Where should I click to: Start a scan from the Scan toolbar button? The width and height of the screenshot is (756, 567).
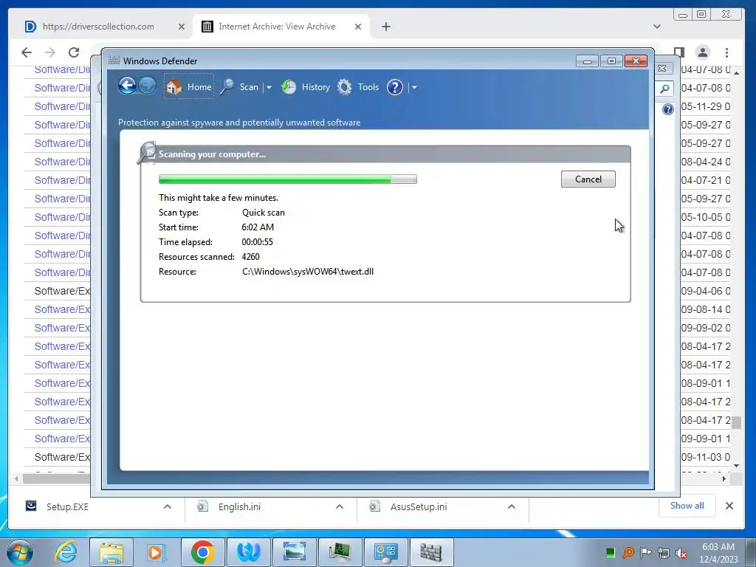coord(239,87)
